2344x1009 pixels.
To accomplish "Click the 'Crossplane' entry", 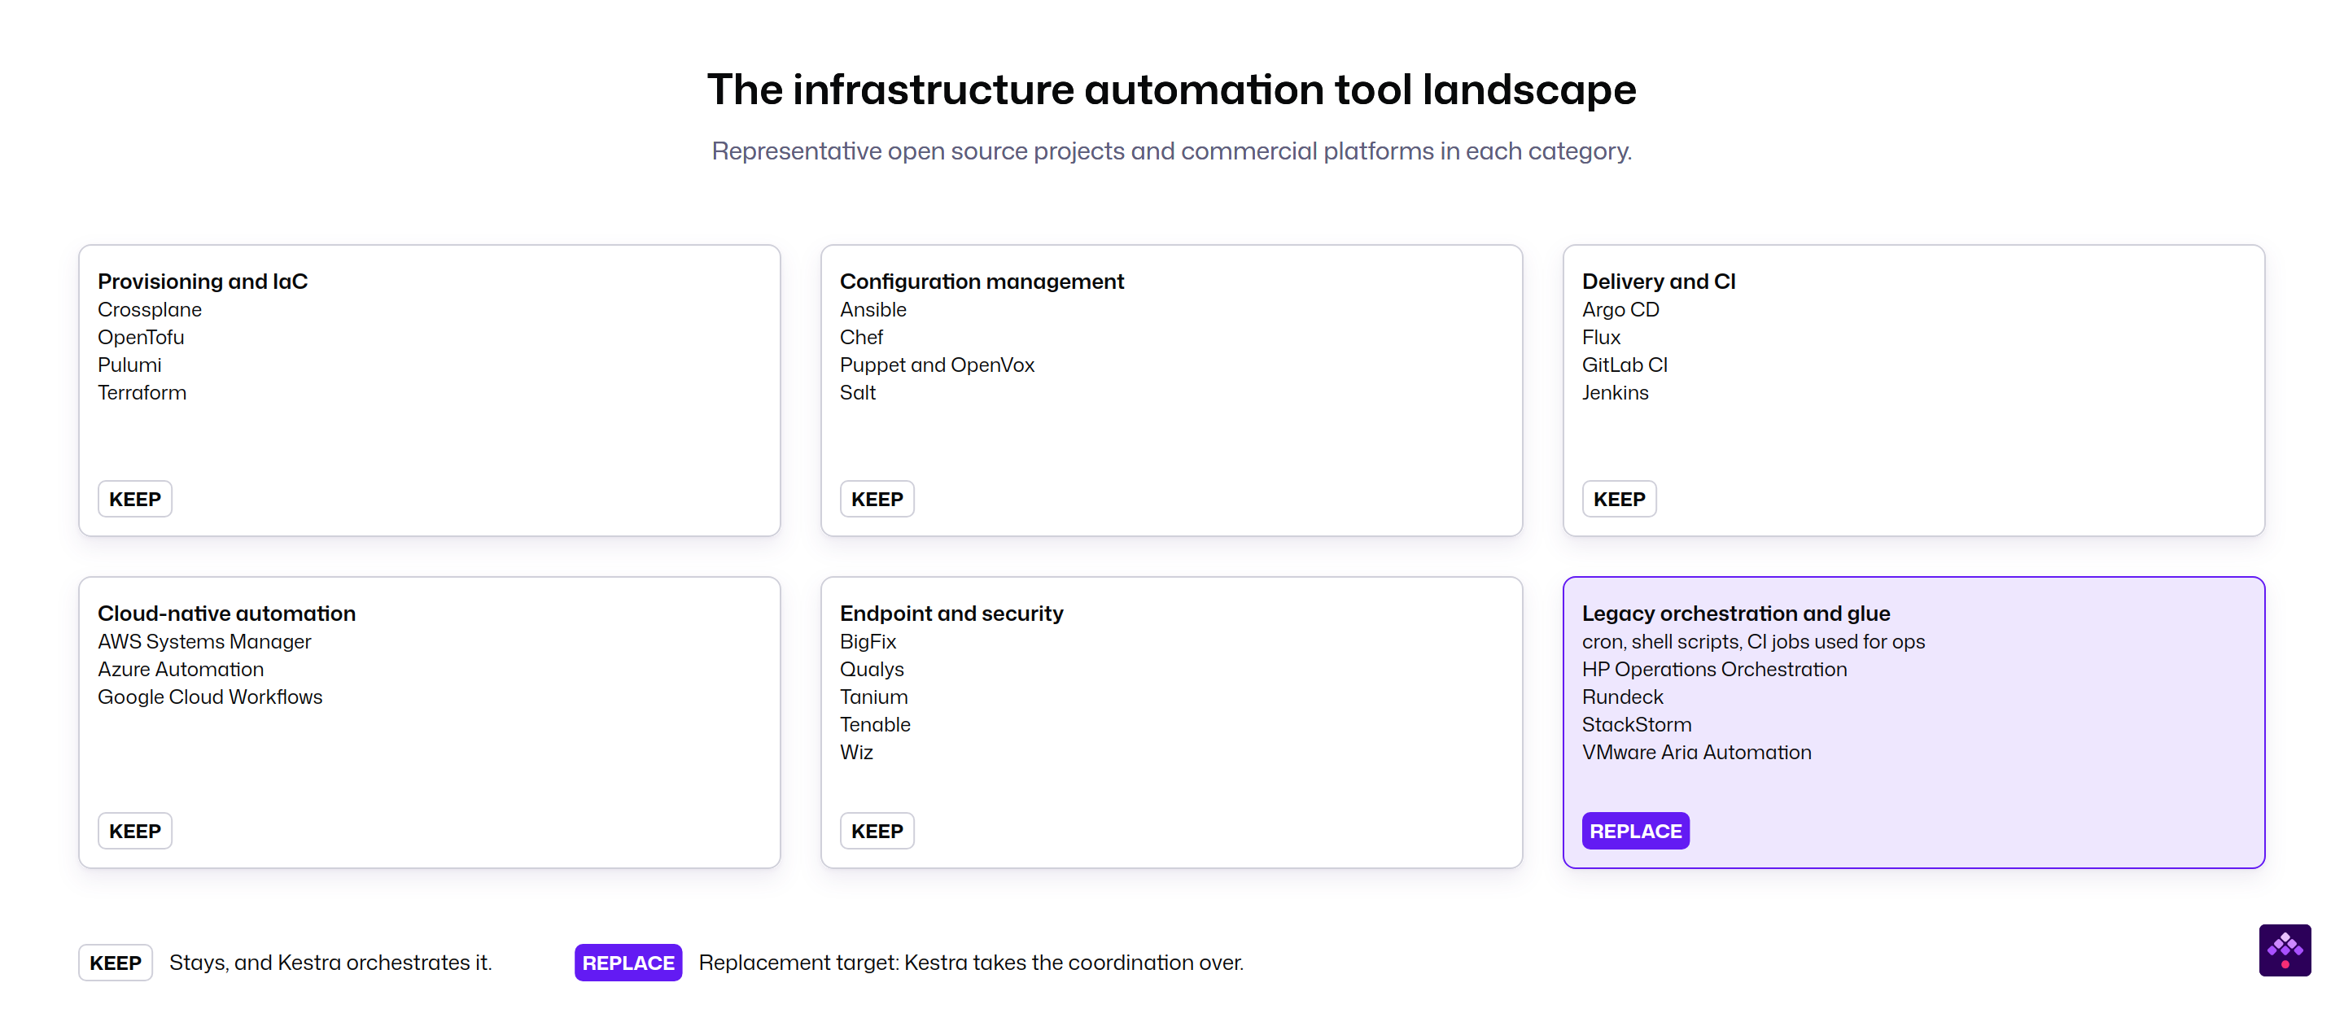I will (150, 310).
